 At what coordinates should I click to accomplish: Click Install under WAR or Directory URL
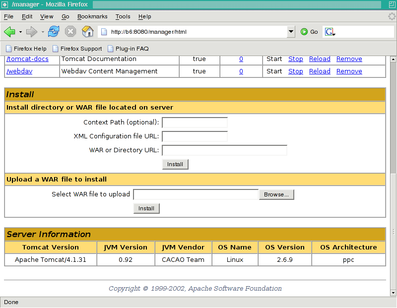coord(175,164)
